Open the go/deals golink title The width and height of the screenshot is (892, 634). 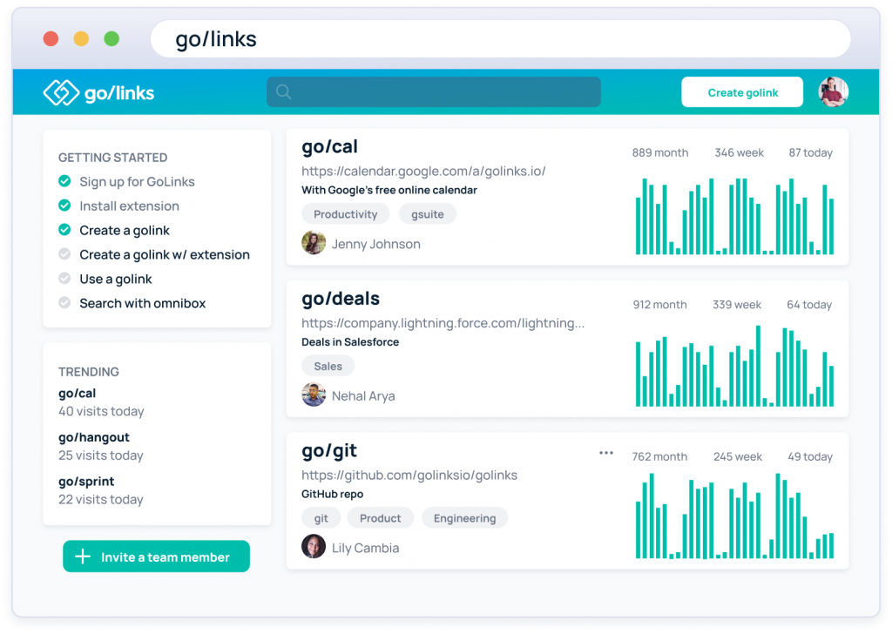[341, 299]
